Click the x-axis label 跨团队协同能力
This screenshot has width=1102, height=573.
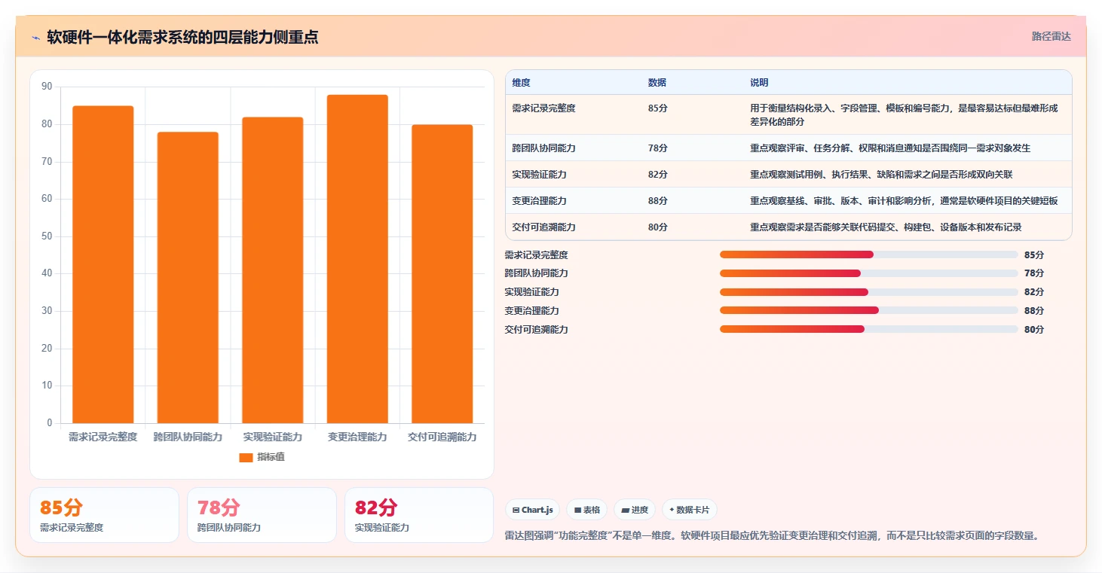coord(188,437)
